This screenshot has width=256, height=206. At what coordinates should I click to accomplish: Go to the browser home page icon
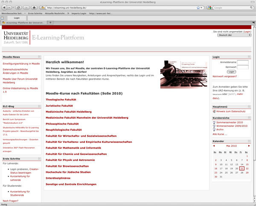34,8
